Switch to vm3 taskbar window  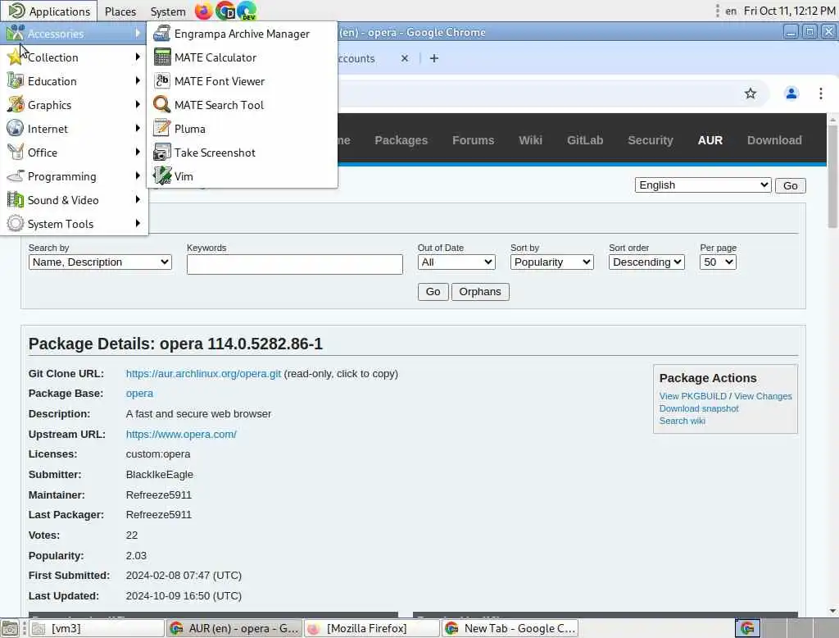point(97,628)
